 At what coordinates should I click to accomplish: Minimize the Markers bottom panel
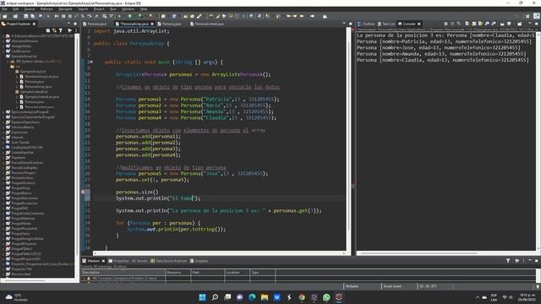coord(530,261)
